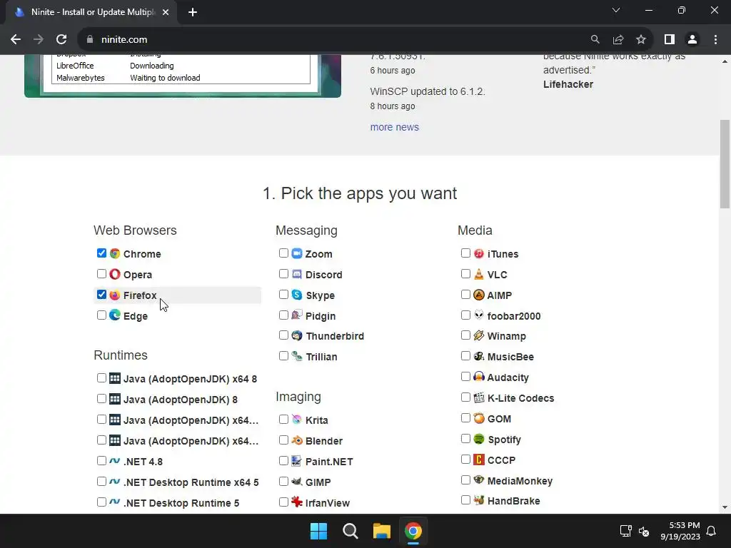Viewport: 731px width, 548px height.
Task: Check the Edge checkbox
Action: [x=101, y=315]
